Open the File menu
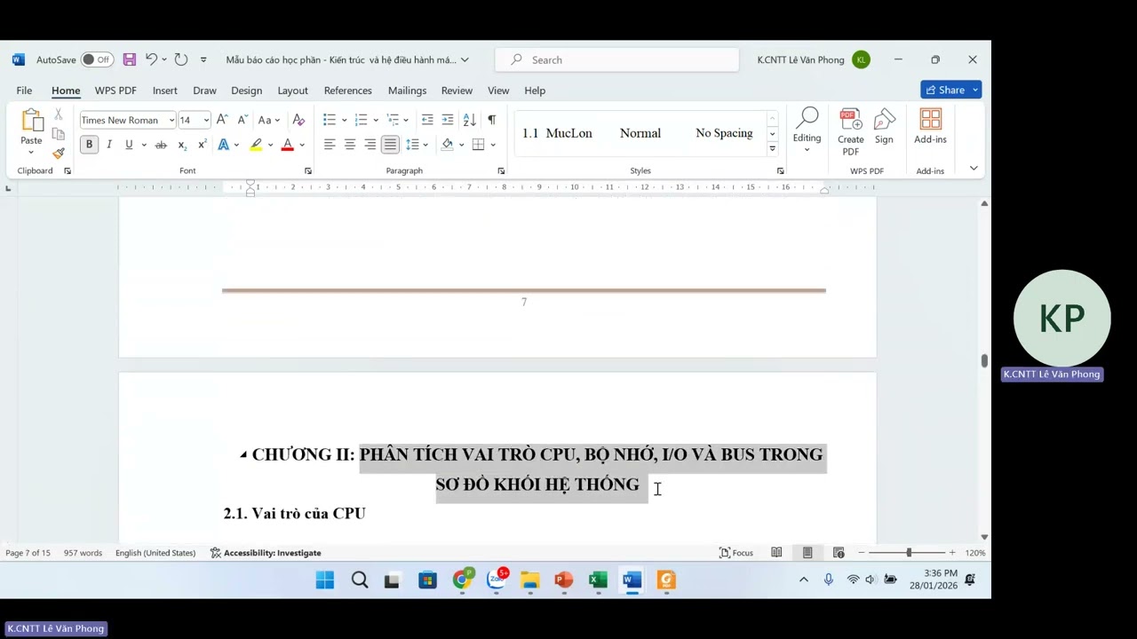This screenshot has height=639, width=1137. [24, 91]
